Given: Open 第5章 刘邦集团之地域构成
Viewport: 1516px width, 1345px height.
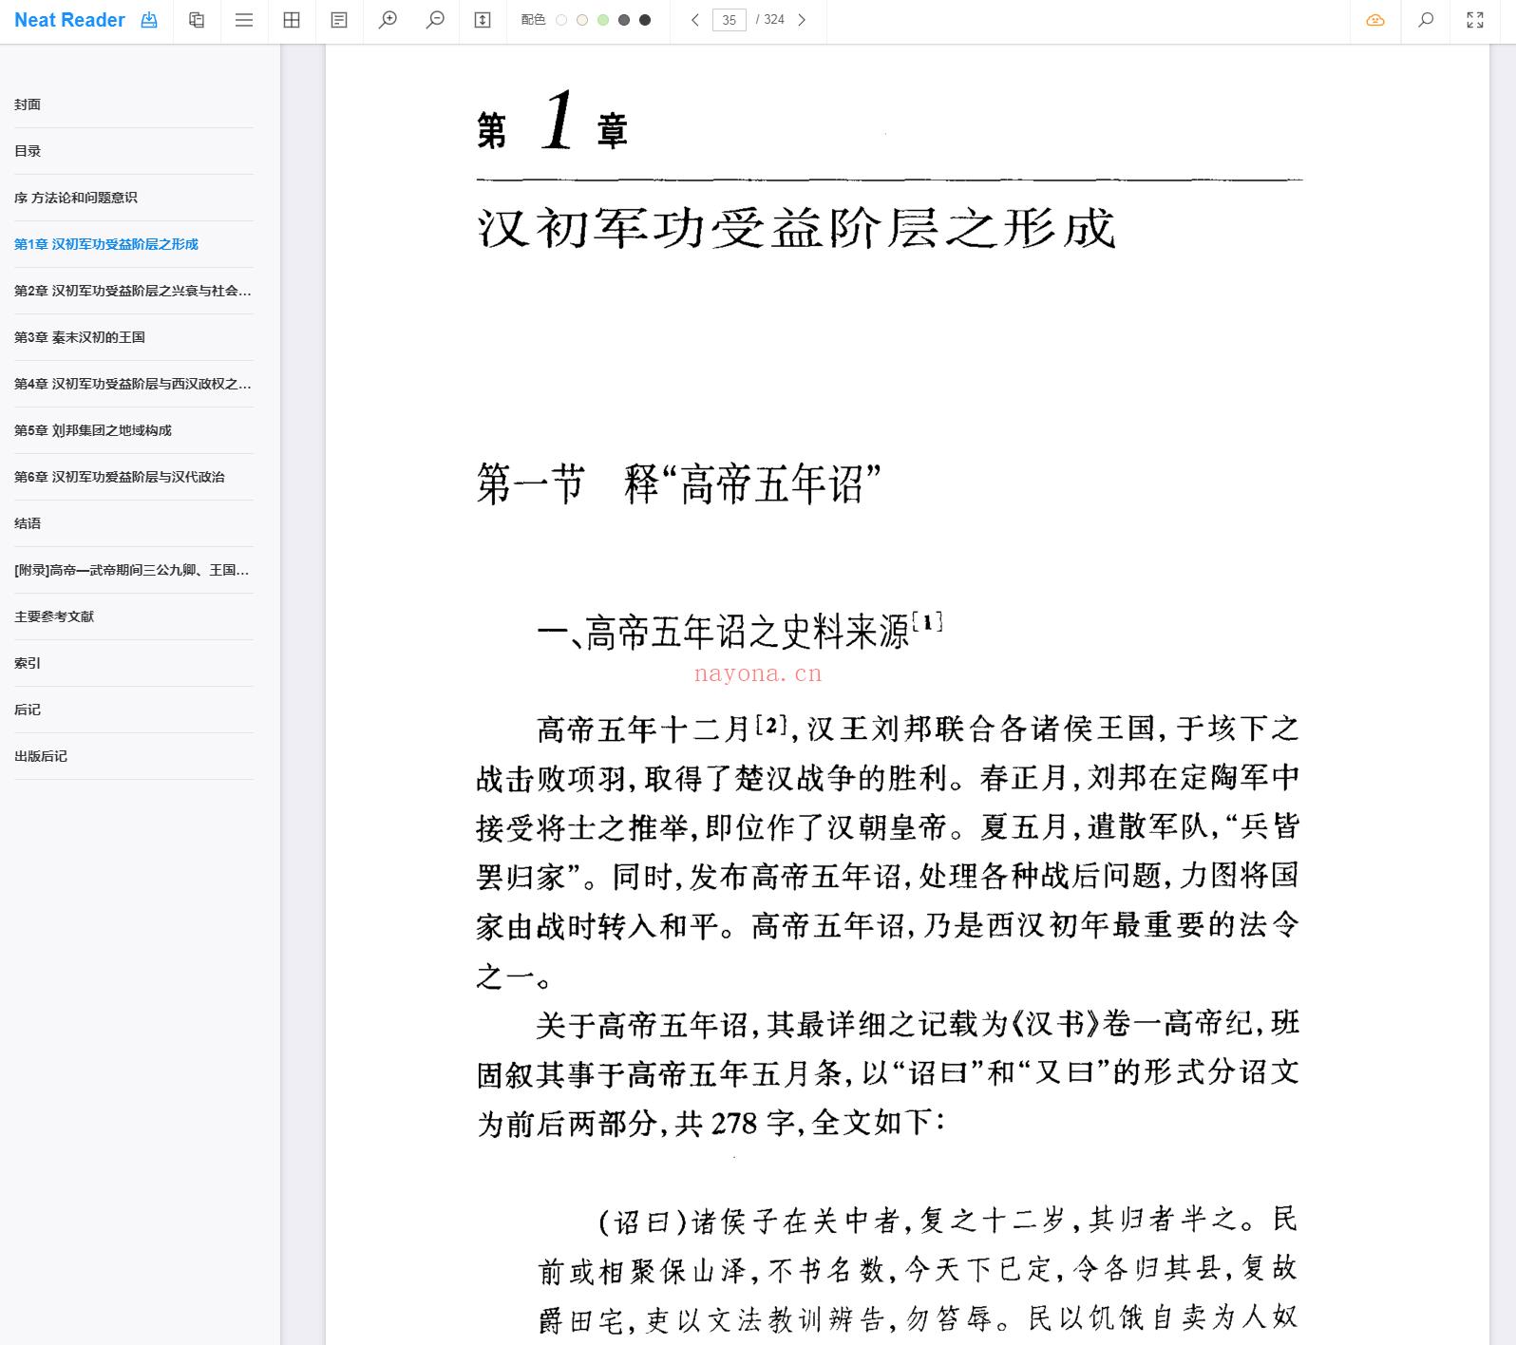Looking at the screenshot, I should point(93,430).
